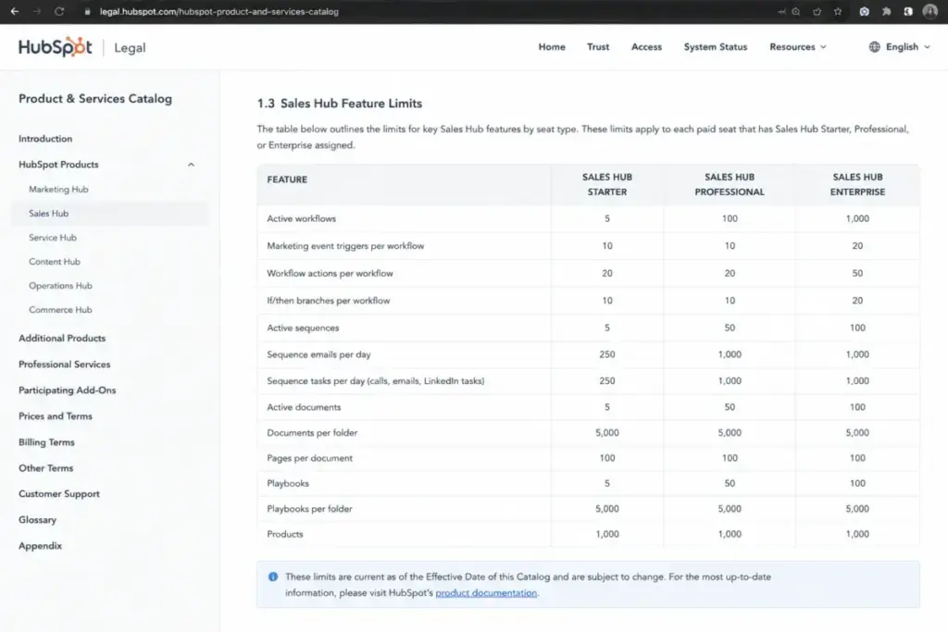
Task: Click the browser address bar URL
Action: (x=218, y=11)
